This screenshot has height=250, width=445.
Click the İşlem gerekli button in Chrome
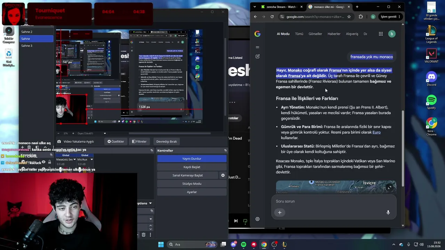[x=391, y=17]
